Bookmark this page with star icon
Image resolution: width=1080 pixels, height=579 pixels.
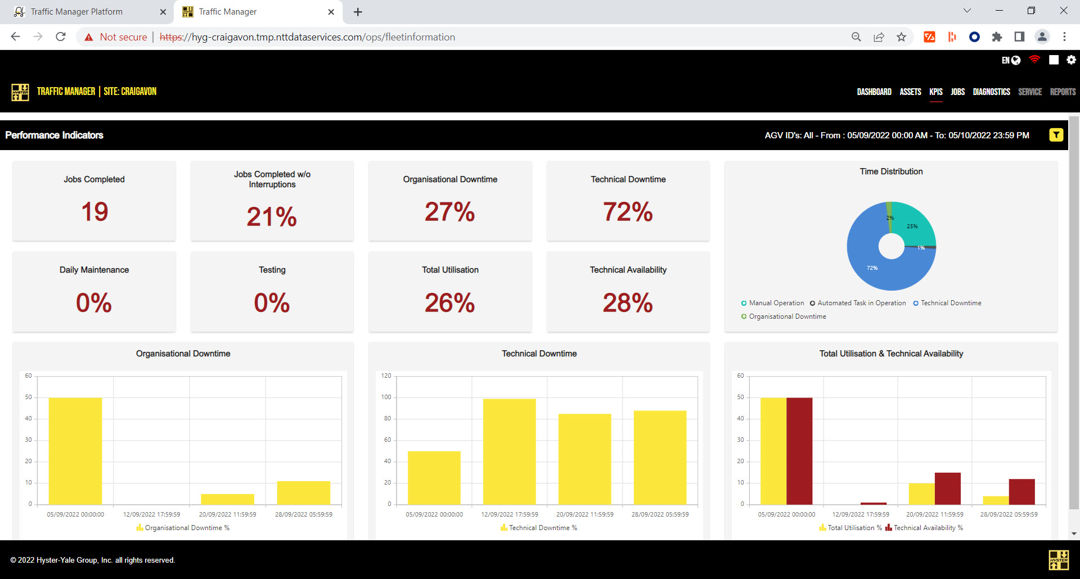click(x=901, y=37)
